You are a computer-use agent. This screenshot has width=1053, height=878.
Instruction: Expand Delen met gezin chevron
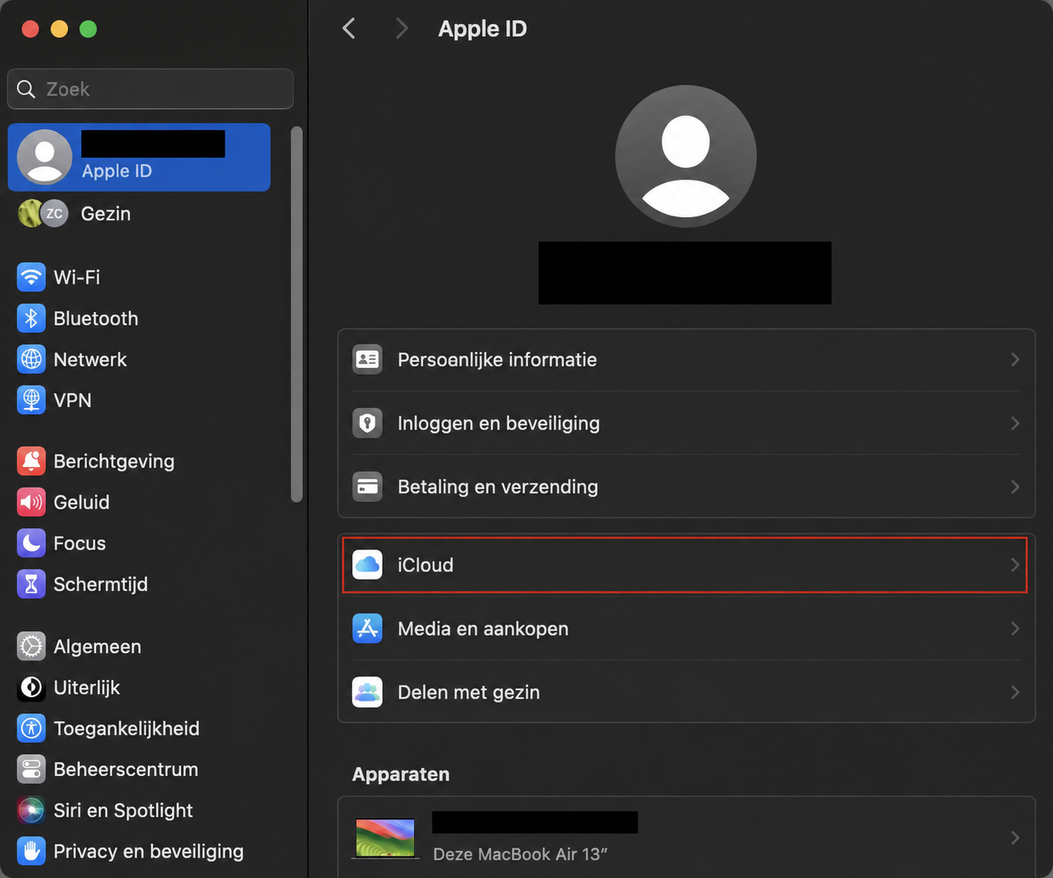pos(1015,692)
